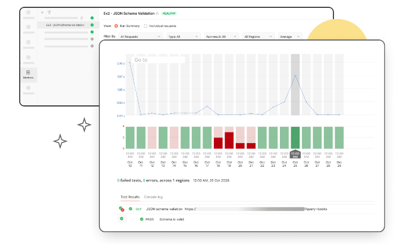Screen dimensions: 413x244
Task: Click green check icon beside GET request
Action: click(x=130, y=208)
